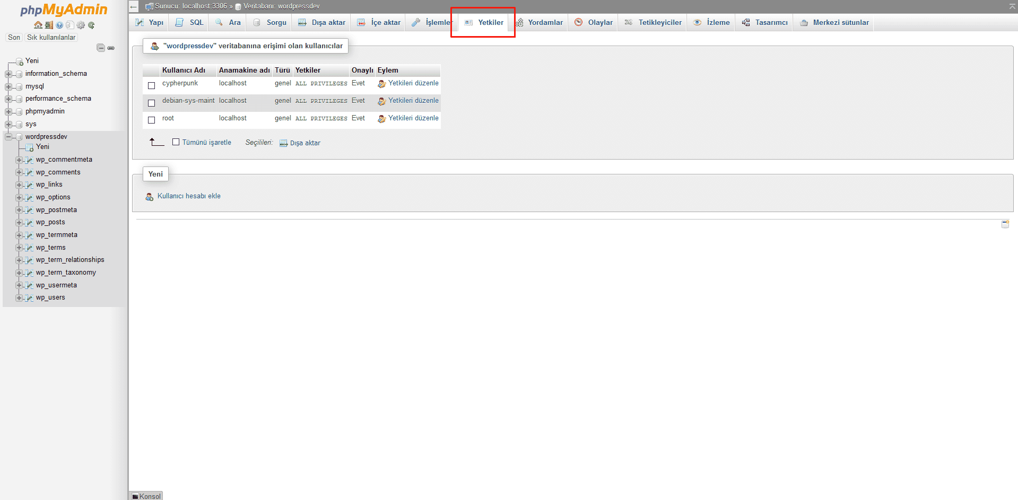The image size is (1018, 500).
Task: Click server icon in breadcrumb
Action: click(x=150, y=6)
